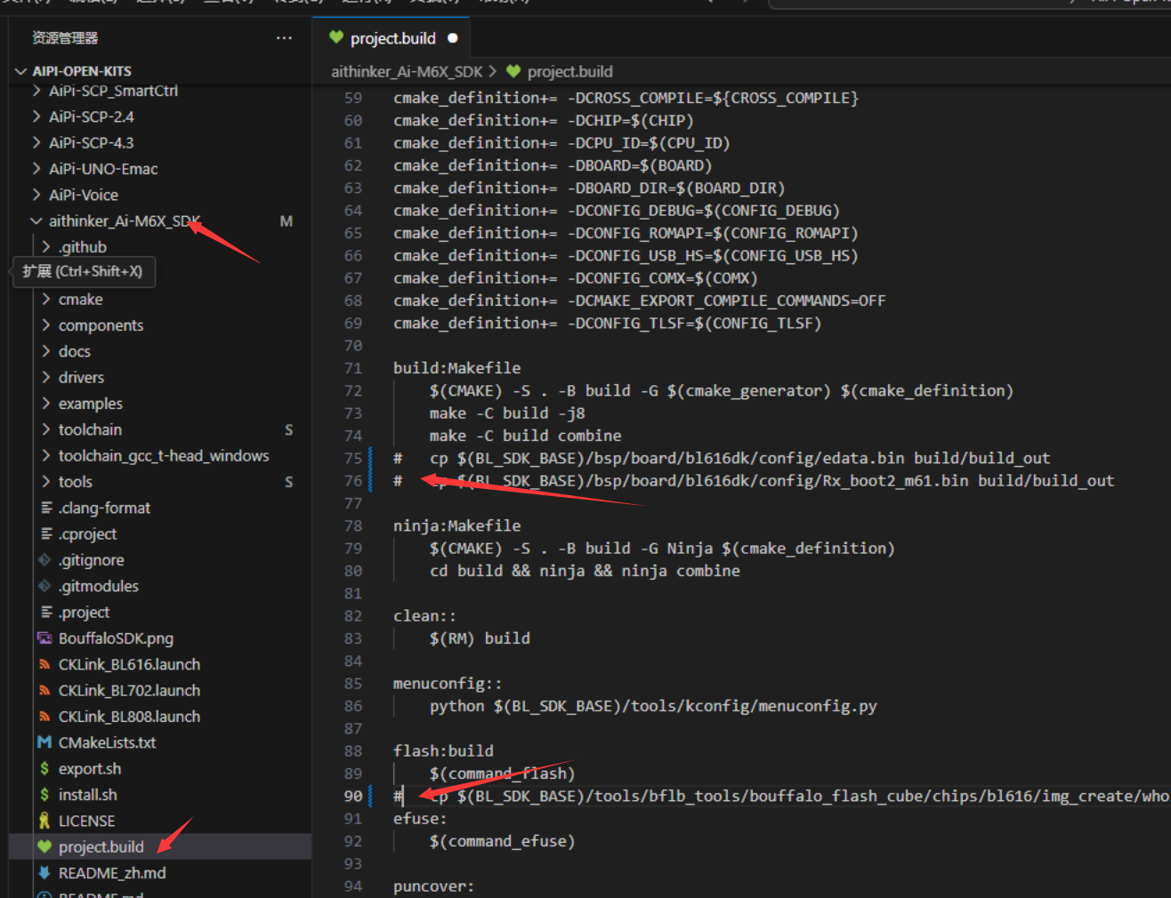Click the aithinker_Ai-M6X_SDK breadcrumb

click(x=407, y=71)
